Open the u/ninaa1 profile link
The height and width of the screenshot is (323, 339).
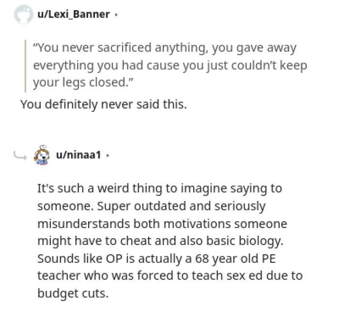[78, 155]
